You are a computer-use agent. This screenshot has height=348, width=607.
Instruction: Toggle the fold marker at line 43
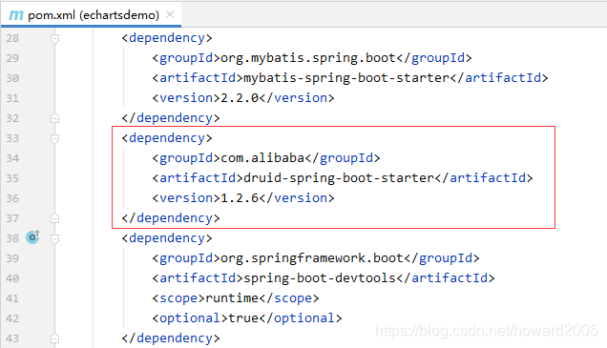tap(54, 338)
